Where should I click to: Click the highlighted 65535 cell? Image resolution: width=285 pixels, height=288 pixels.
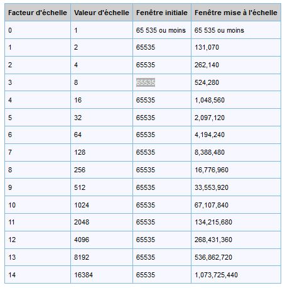146,82
